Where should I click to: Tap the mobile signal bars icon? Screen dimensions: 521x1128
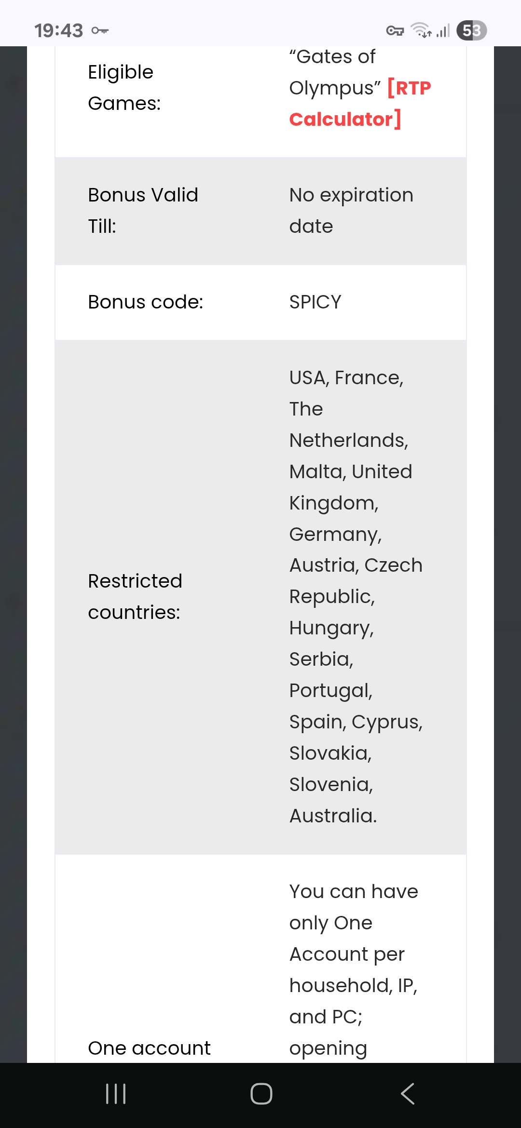[443, 31]
